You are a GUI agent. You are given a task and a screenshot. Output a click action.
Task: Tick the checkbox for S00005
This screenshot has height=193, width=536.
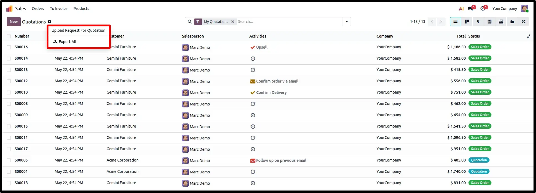[x=9, y=160]
